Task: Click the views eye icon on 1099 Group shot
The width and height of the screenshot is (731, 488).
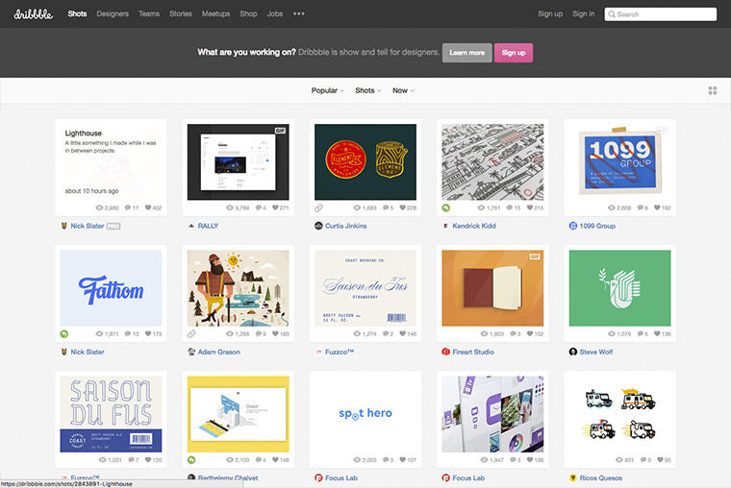Action: click(x=611, y=207)
